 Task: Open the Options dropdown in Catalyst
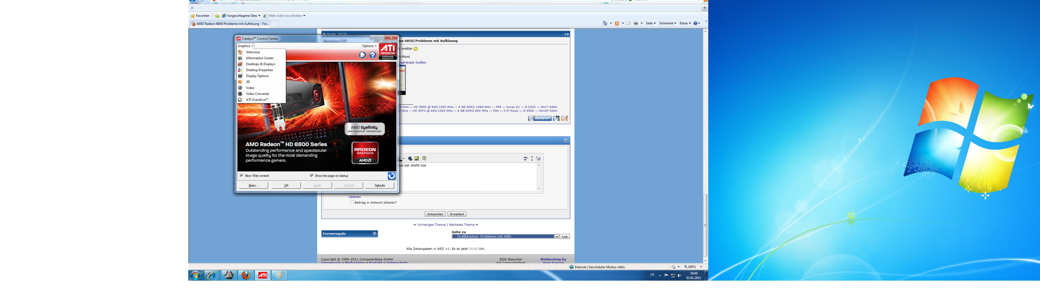[x=369, y=46]
